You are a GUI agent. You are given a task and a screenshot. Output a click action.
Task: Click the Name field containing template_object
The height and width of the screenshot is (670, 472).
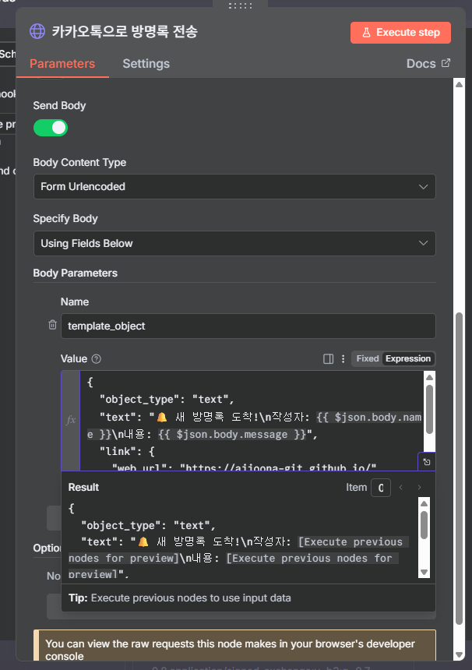point(248,326)
